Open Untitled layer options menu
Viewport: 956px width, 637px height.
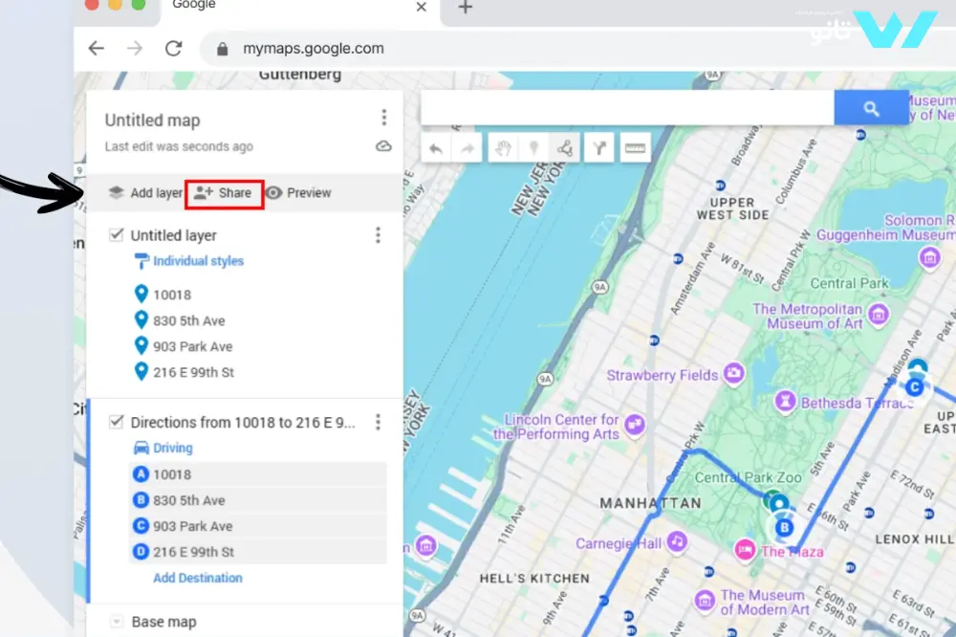(x=378, y=235)
